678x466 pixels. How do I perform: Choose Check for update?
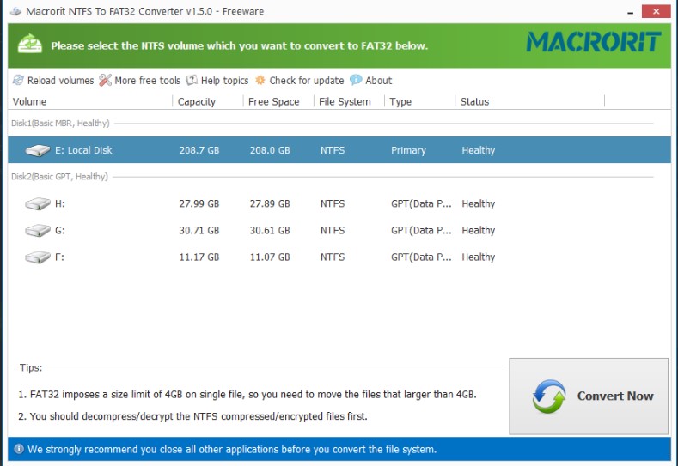pyautogui.click(x=307, y=81)
